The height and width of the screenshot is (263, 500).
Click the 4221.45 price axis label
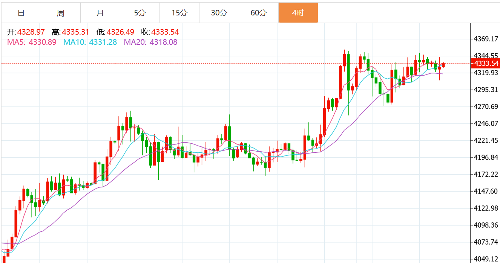pos(486,140)
